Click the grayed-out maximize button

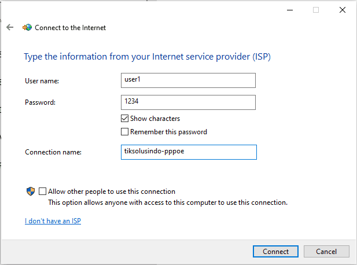pos(316,10)
